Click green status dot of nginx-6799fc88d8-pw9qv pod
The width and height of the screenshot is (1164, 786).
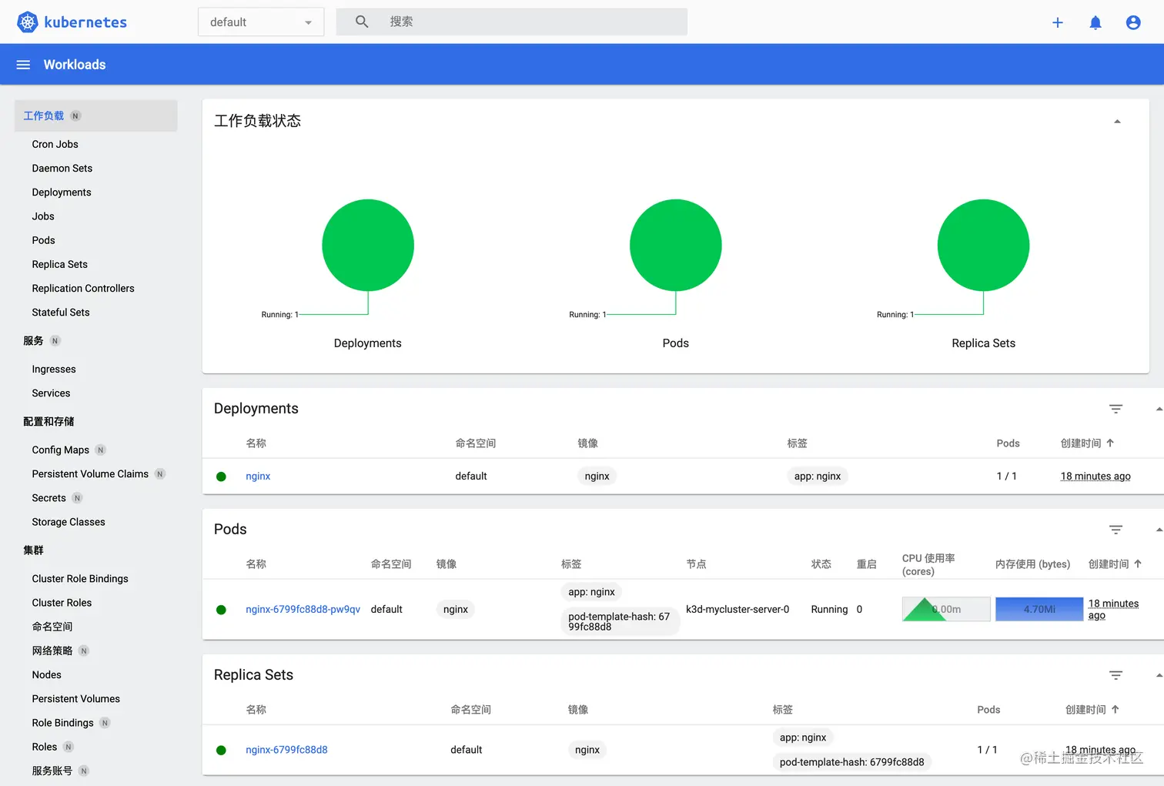221,610
